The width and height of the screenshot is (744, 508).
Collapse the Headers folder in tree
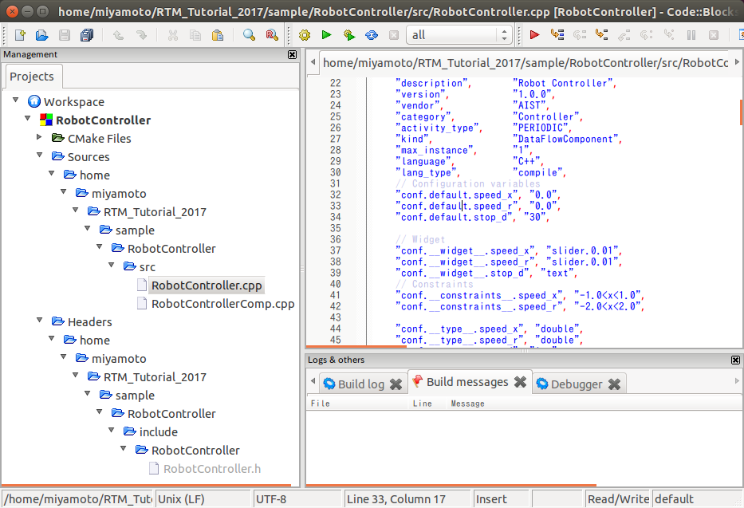click(40, 321)
